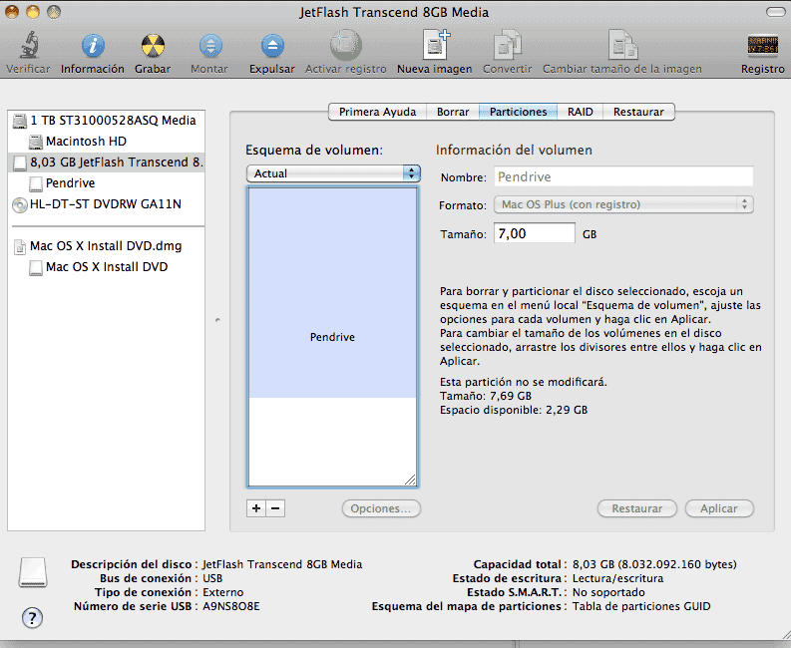Open the Formato dropdown menu

[x=623, y=204]
